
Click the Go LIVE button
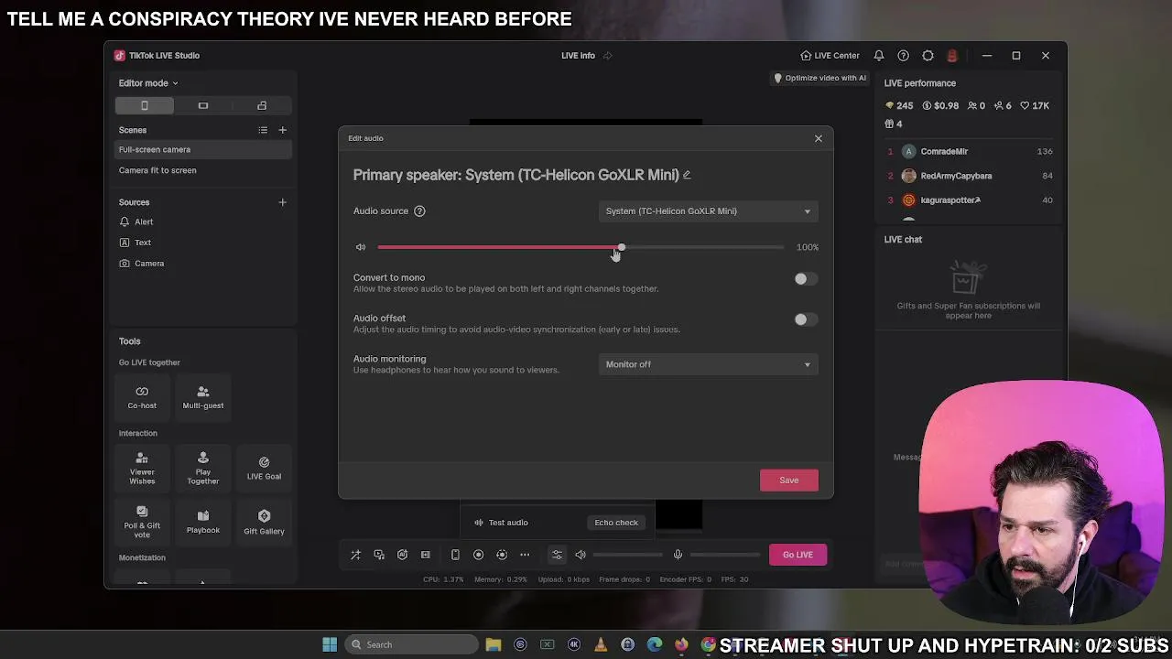click(798, 555)
